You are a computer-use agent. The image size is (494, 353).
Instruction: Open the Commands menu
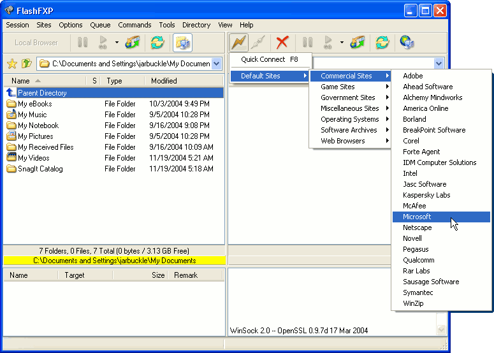[x=134, y=25]
